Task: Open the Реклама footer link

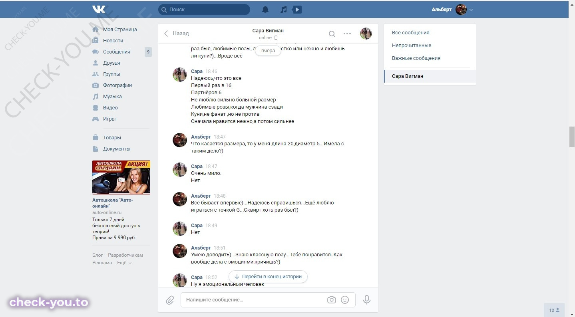Action: click(x=102, y=263)
